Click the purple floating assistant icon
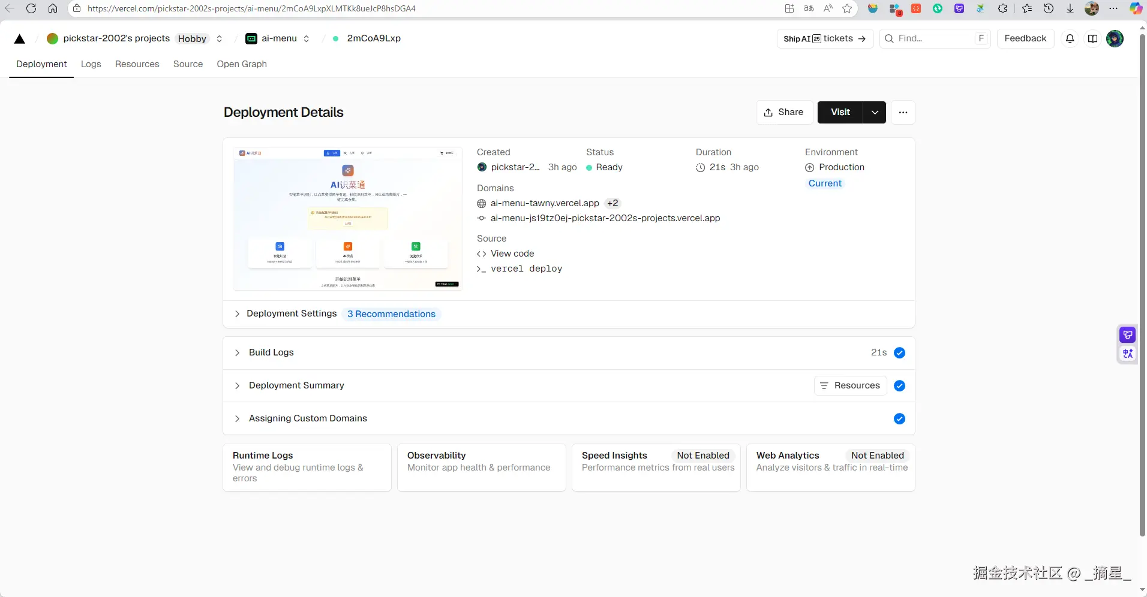This screenshot has height=597, width=1147. tap(1128, 334)
